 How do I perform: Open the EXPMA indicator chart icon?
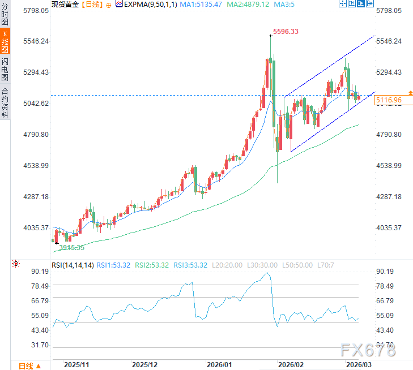click(119, 4)
